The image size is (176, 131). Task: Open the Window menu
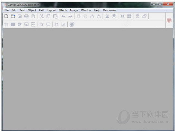pyautogui.click(x=86, y=10)
